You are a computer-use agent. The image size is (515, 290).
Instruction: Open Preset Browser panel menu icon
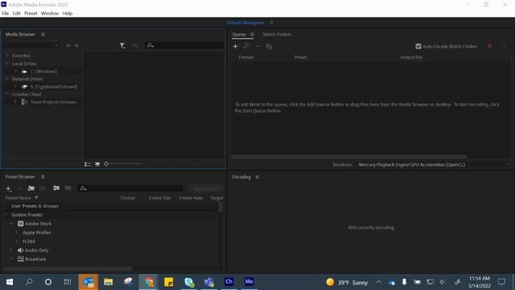point(43,177)
